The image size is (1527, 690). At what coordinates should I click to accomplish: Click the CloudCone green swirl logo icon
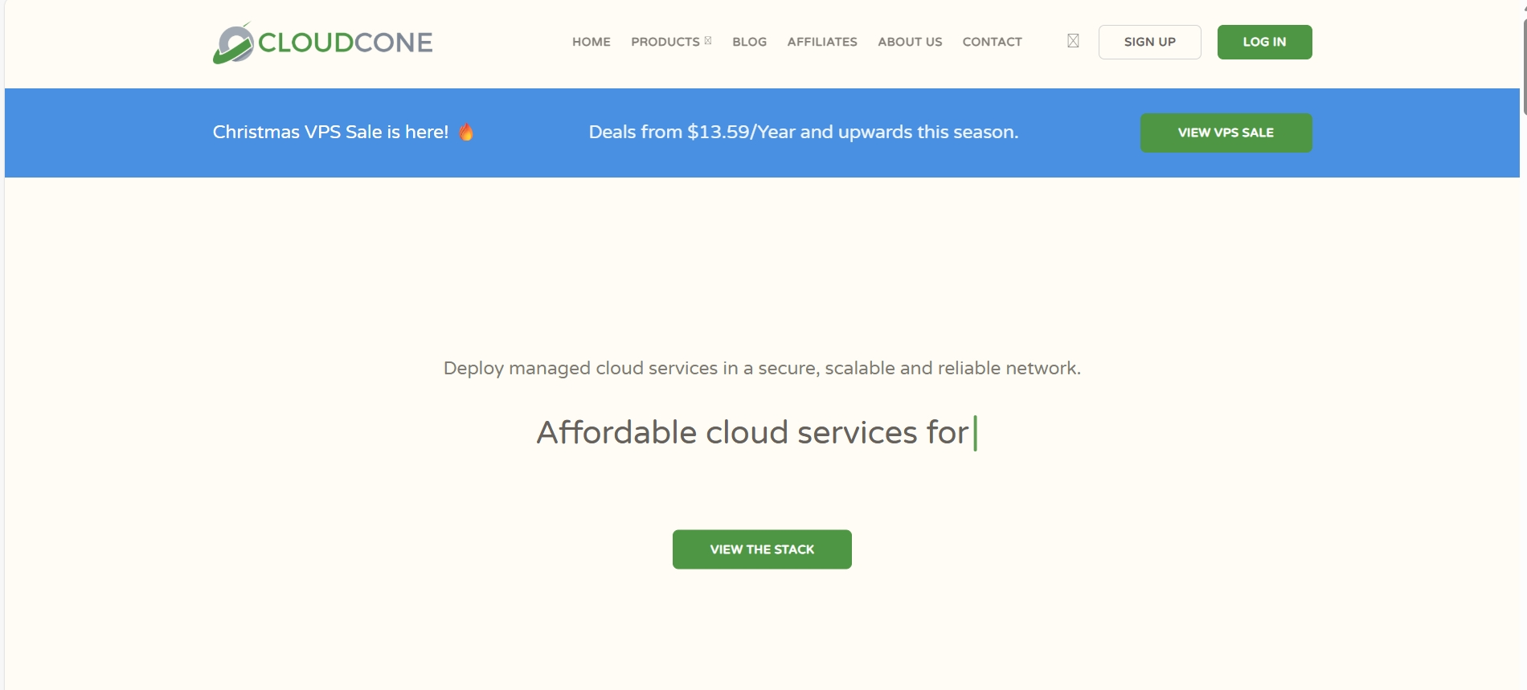(x=233, y=43)
